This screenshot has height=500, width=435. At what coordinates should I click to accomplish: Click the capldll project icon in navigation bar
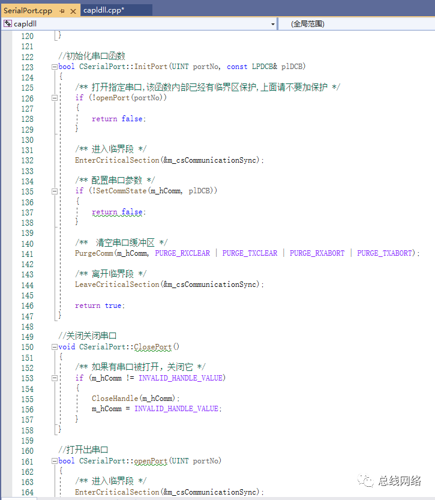click(8, 24)
